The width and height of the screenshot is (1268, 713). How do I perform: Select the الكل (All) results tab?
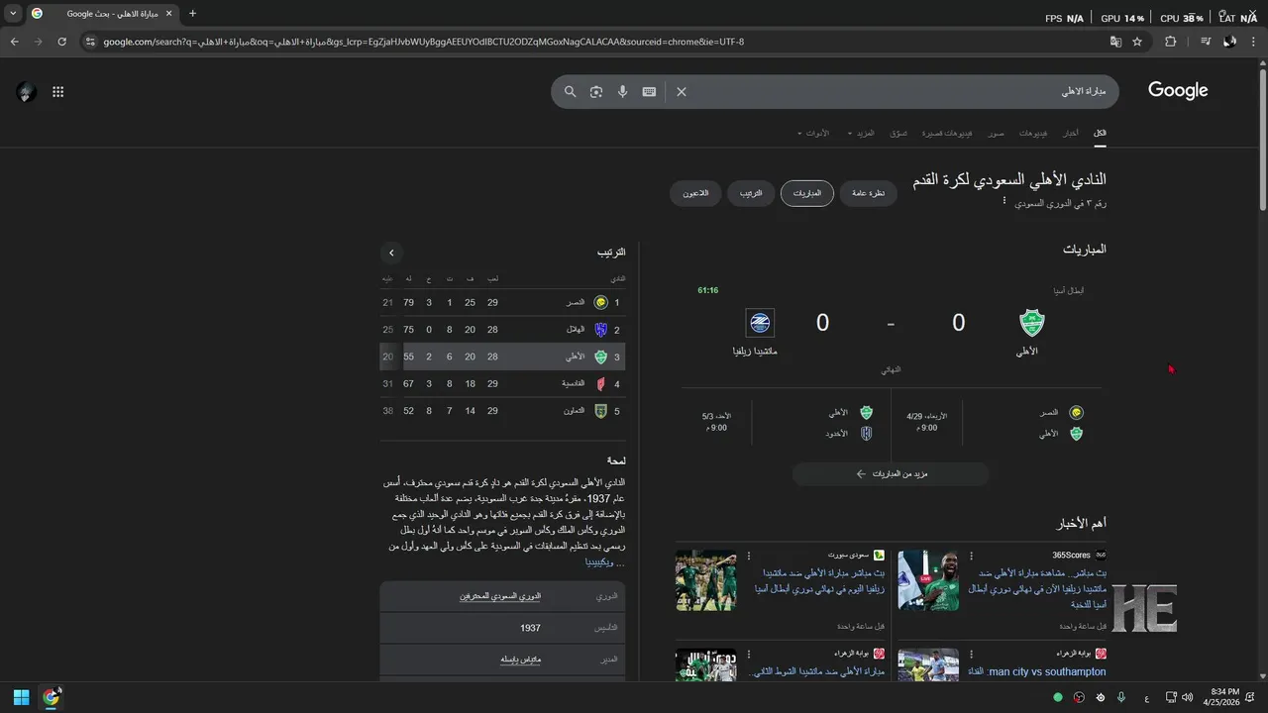click(1100, 133)
